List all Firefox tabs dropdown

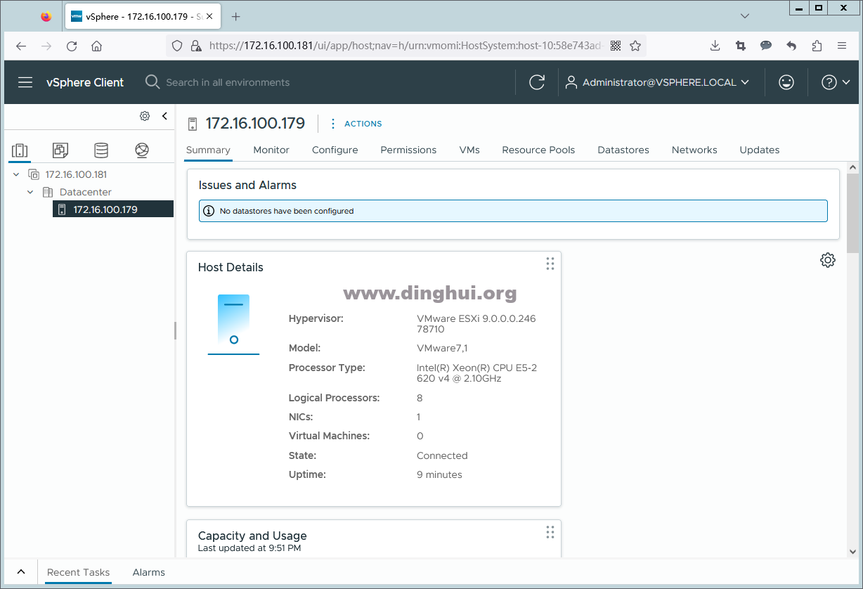[746, 16]
